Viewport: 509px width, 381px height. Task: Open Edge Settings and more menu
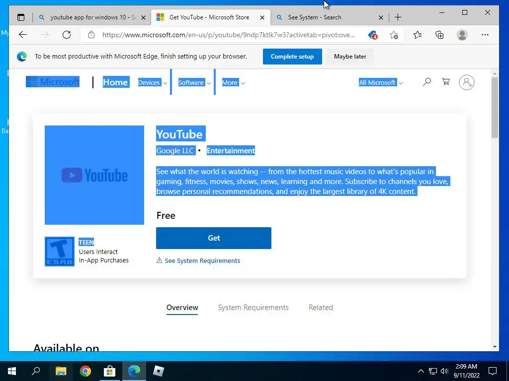click(485, 35)
